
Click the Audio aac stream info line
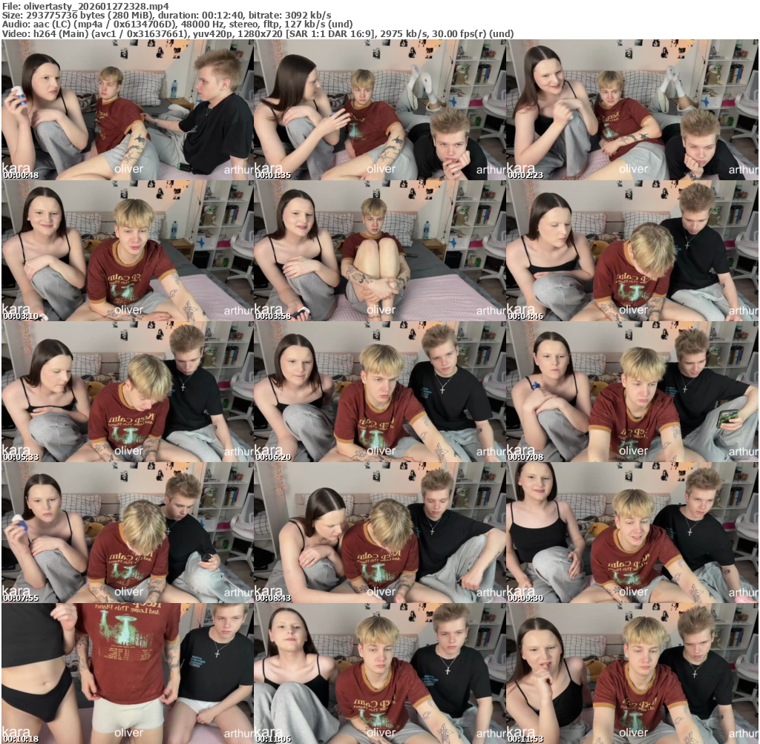(177, 24)
